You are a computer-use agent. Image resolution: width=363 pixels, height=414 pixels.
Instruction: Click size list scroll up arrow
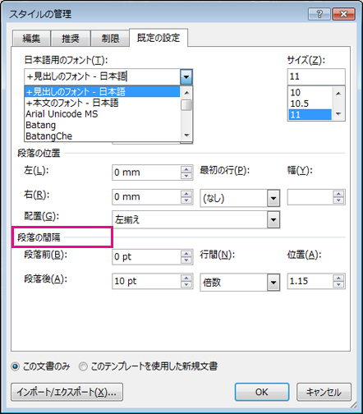338,94
